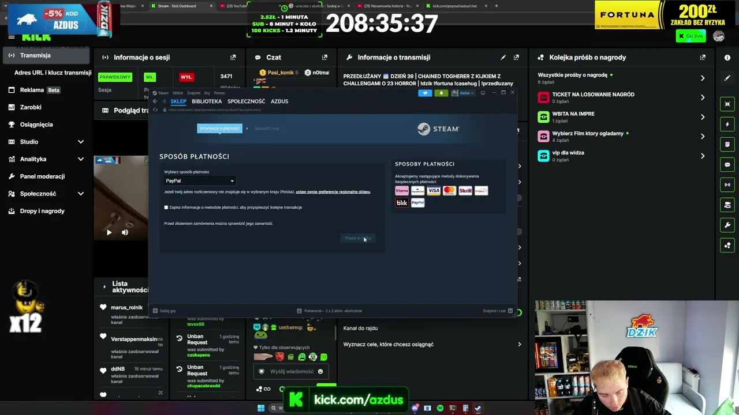Mute the stream preview audio

[125, 232]
